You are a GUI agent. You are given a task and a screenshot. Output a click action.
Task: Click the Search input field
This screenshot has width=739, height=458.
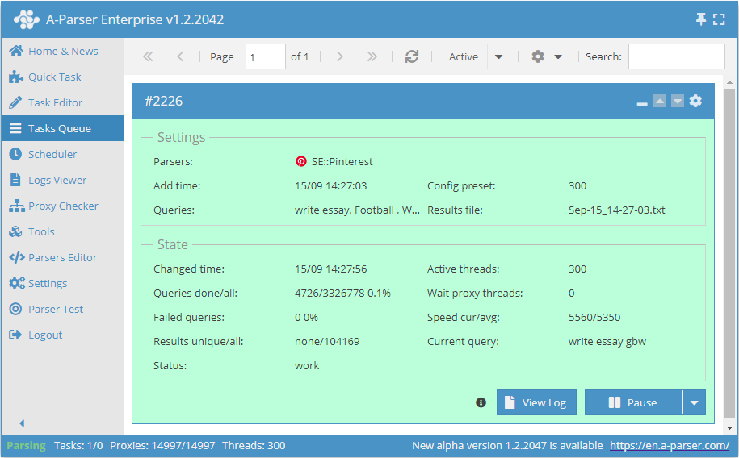tap(676, 56)
